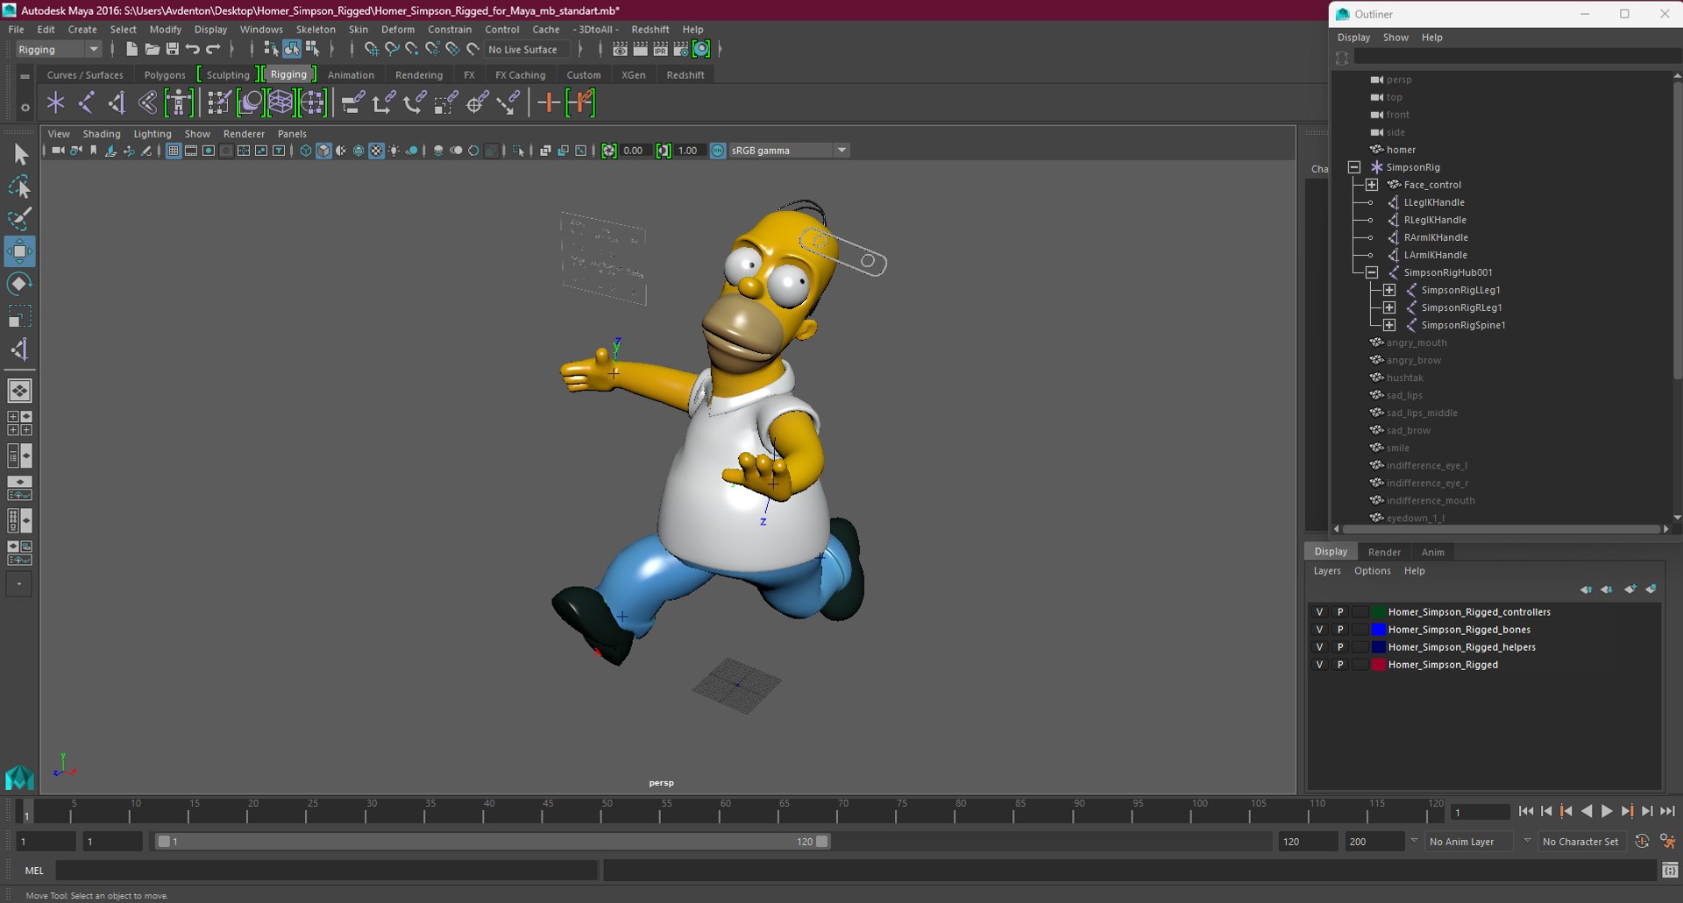Collapse the SimpsonRig node in Outliner
This screenshot has width=1683, height=903.
tap(1354, 167)
